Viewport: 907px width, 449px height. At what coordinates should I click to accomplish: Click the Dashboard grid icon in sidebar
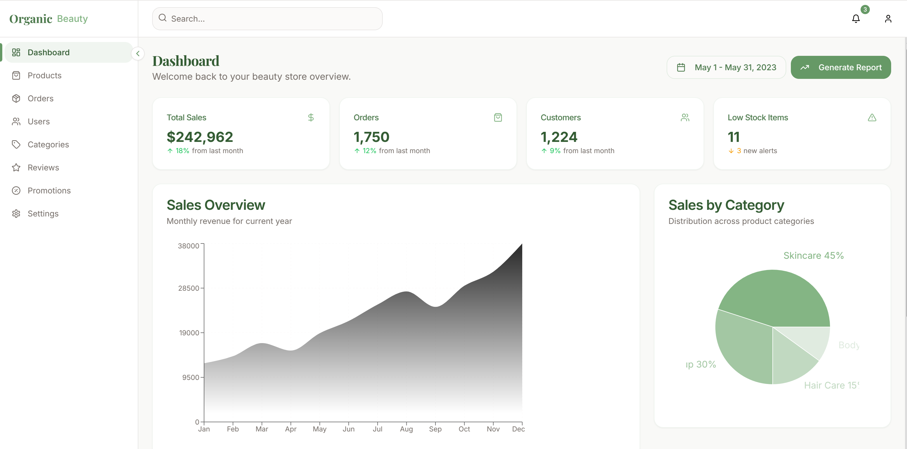click(16, 52)
